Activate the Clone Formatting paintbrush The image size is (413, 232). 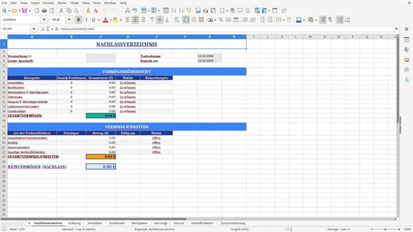pos(88,10)
